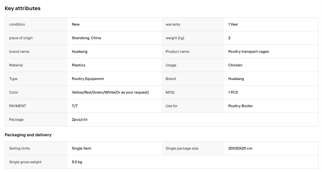Screen dimensions: 322x172
Task: Click the 1 PCS MOQ value
Action: pyautogui.click(x=233, y=92)
